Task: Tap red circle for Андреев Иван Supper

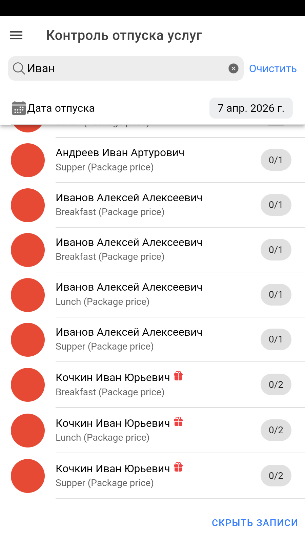Action: pos(28,160)
